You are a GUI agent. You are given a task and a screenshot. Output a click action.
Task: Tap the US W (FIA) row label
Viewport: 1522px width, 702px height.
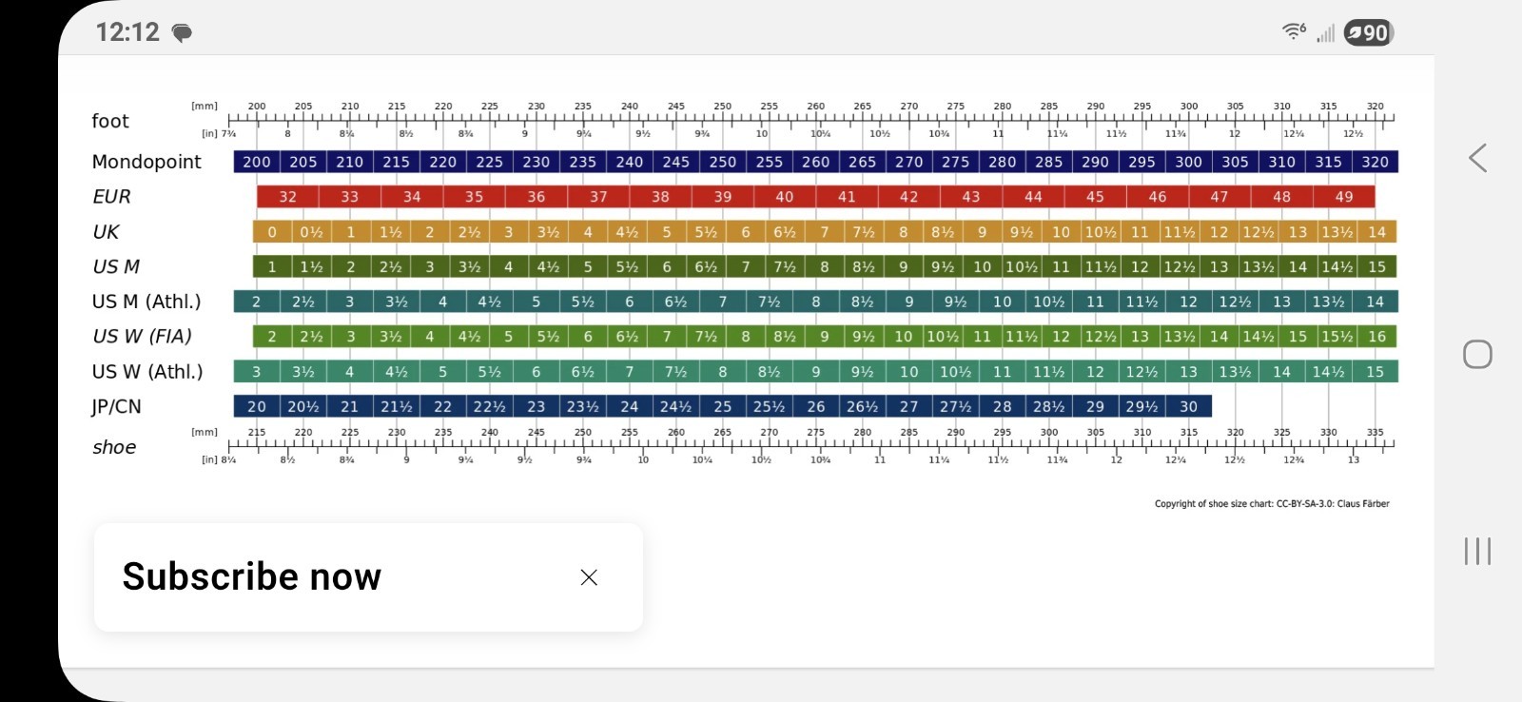[142, 336]
